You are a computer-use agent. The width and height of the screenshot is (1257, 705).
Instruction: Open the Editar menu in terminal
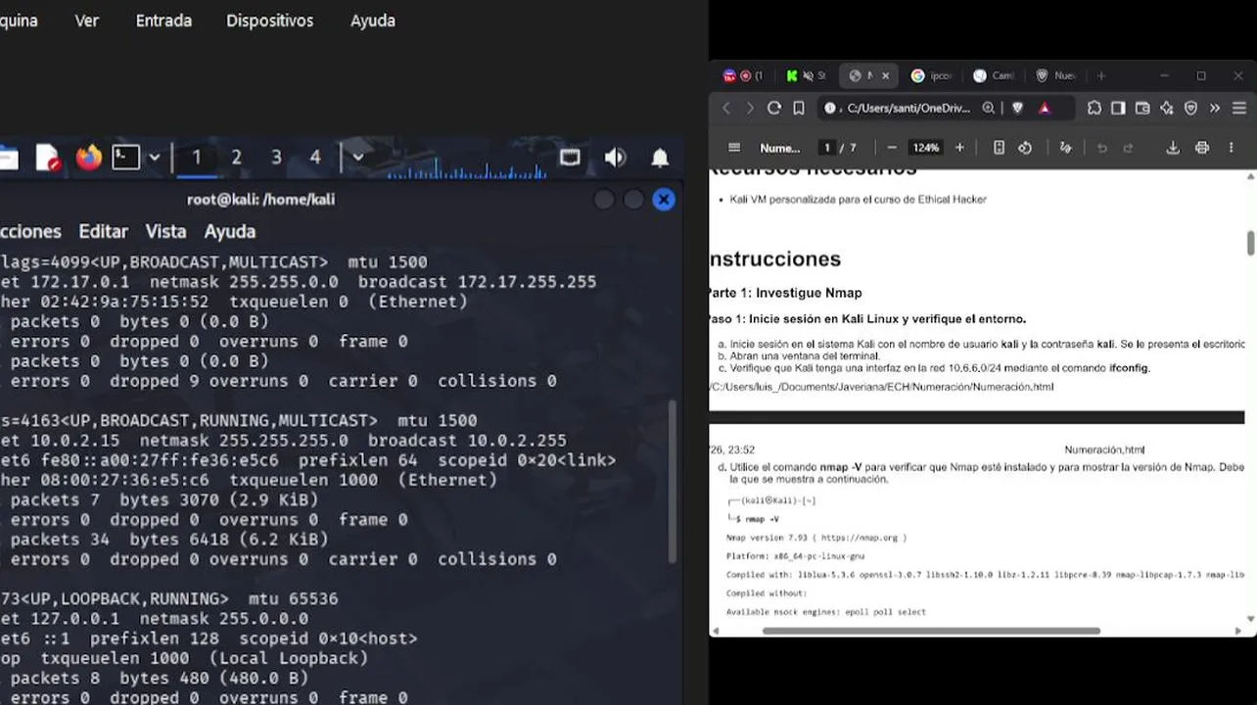[103, 231]
